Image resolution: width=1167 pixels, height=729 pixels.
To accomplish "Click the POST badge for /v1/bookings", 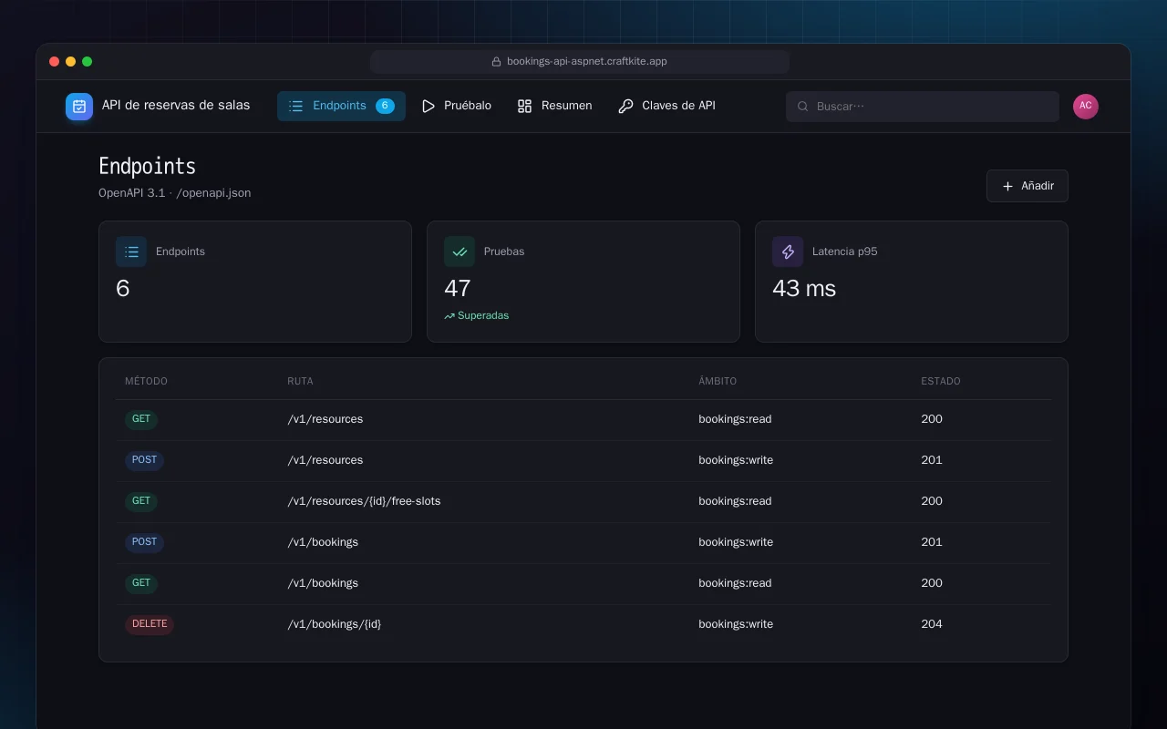I will [x=144, y=543].
